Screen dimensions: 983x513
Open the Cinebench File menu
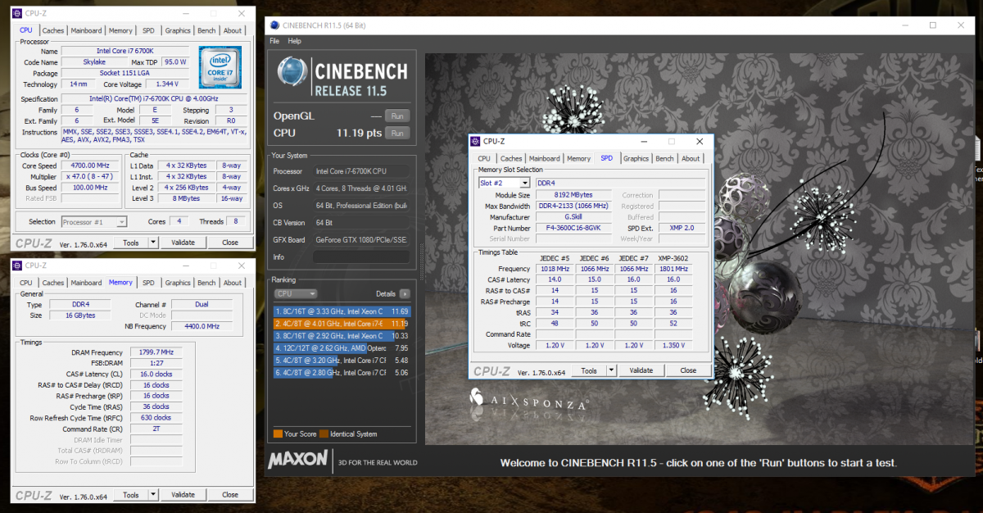click(274, 41)
